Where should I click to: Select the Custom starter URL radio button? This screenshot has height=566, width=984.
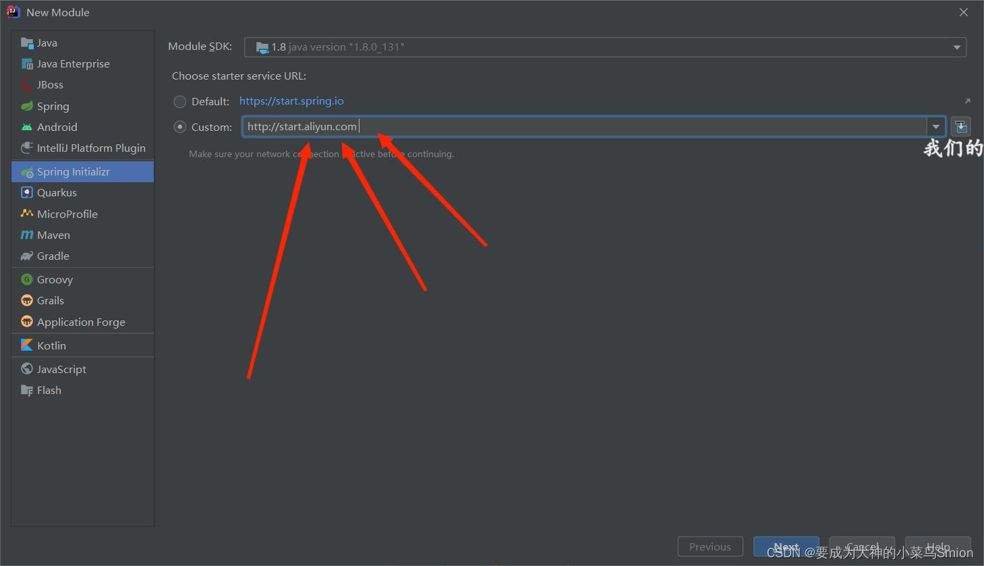(x=180, y=127)
